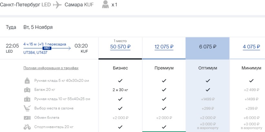Viewport: 265px width, 132px height.
Task: Select the Premium fare price 12 075 ₽
Action: pos(164,47)
